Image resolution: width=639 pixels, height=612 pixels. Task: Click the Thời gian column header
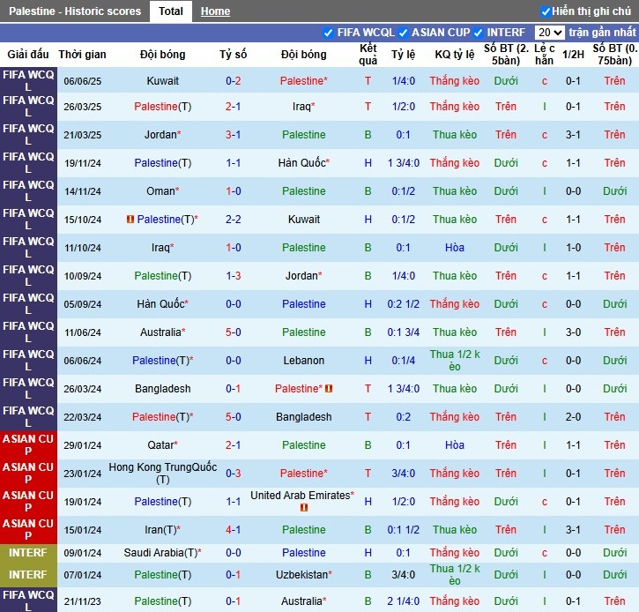click(82, 54)
